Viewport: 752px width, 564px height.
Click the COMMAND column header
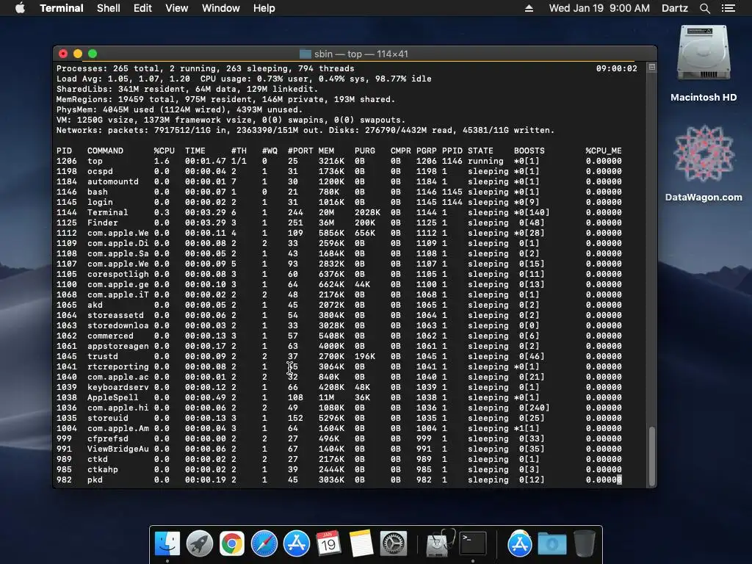[105, 151]
